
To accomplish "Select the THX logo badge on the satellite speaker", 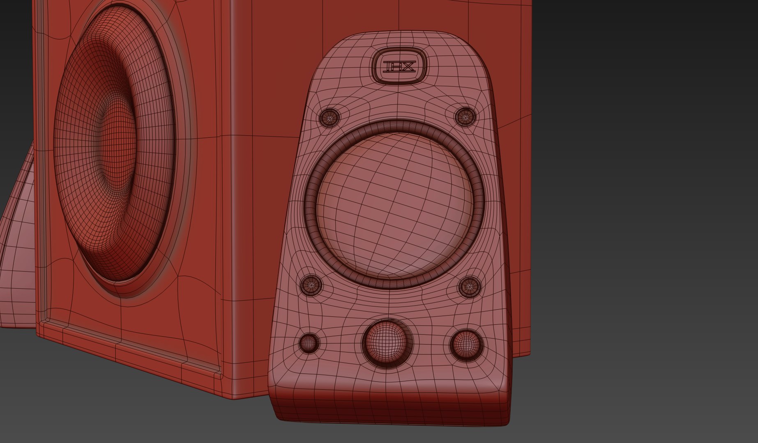I will (x=400, y=66).
